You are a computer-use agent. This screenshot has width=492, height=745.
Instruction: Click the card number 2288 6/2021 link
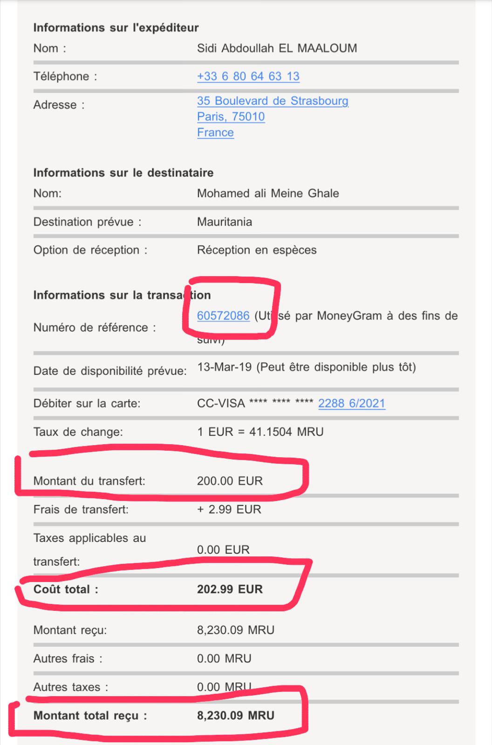[352, 403]
